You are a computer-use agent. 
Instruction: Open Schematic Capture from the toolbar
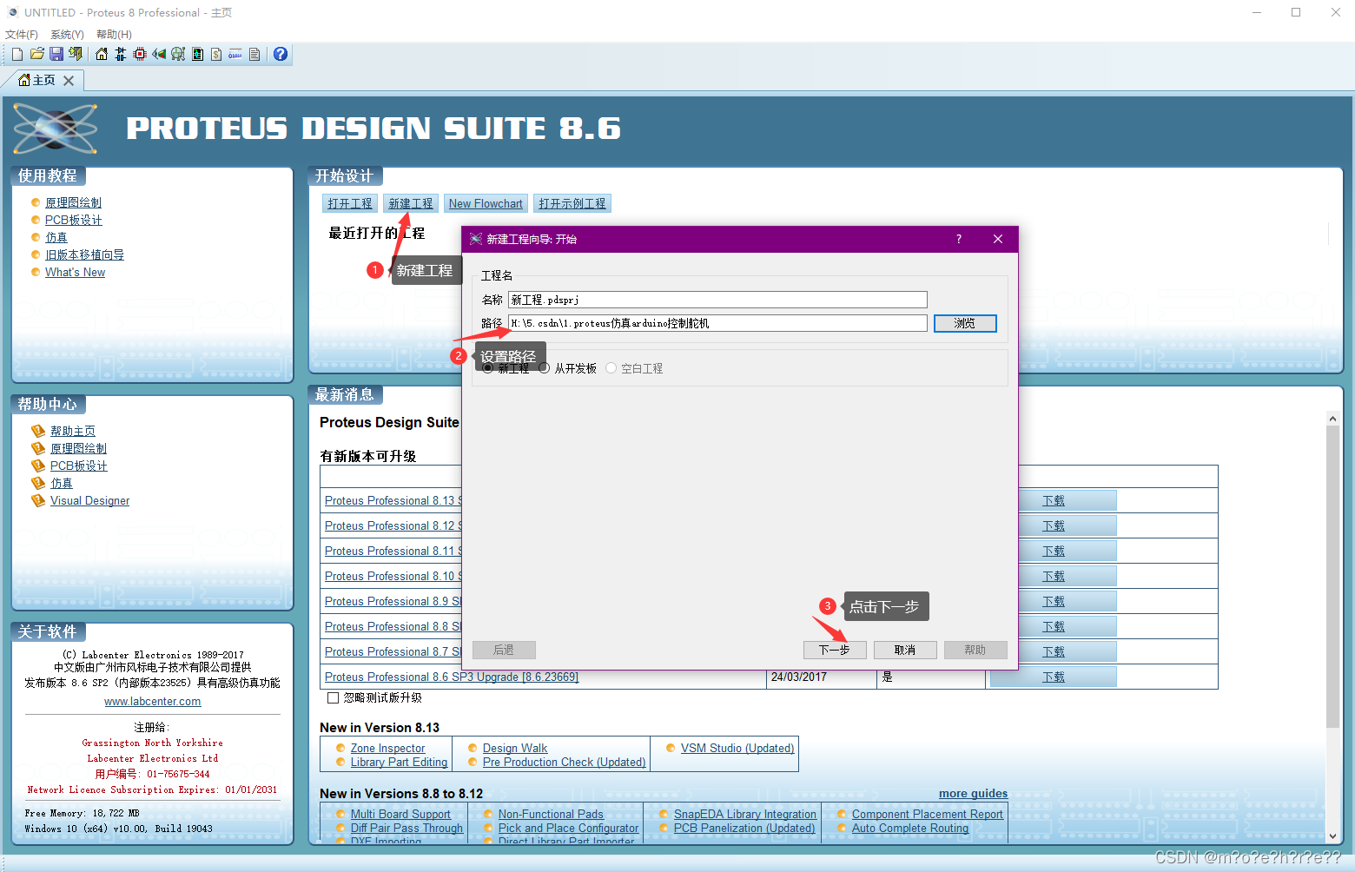(x=121, y=54)
